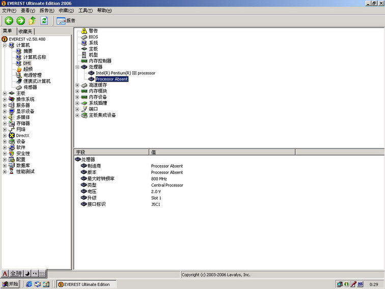The image size is (385, 289).
Task: Open the 工具(T) menu
Action: click(86, 10)
